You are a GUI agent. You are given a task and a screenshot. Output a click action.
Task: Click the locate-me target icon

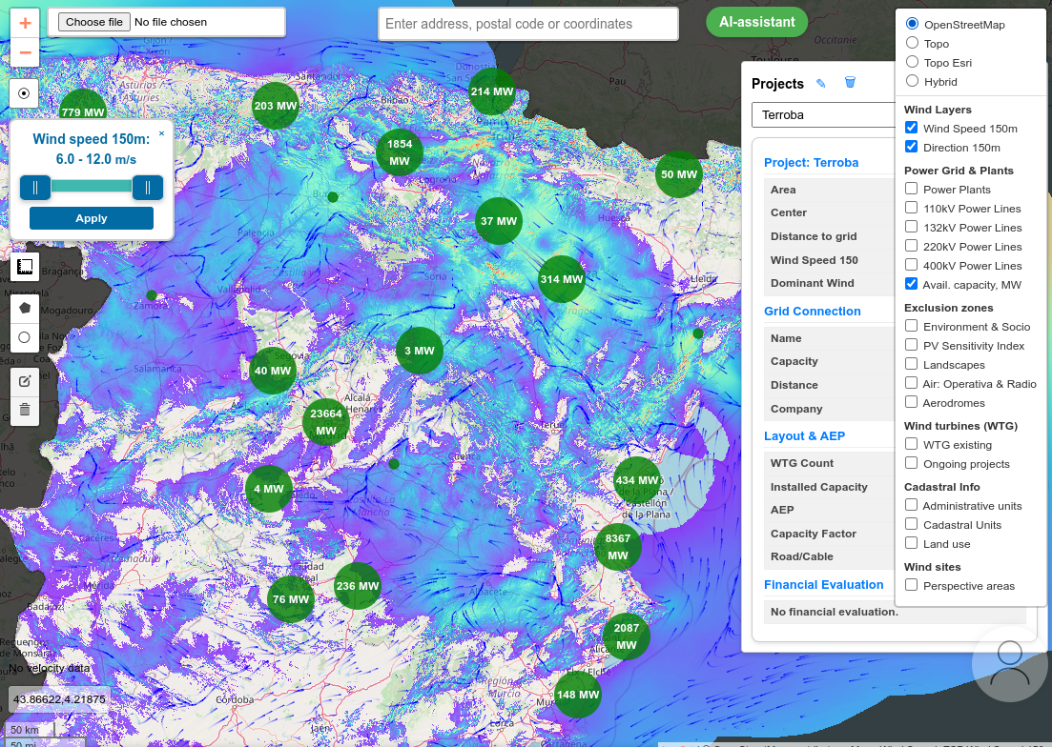point(25,93)
